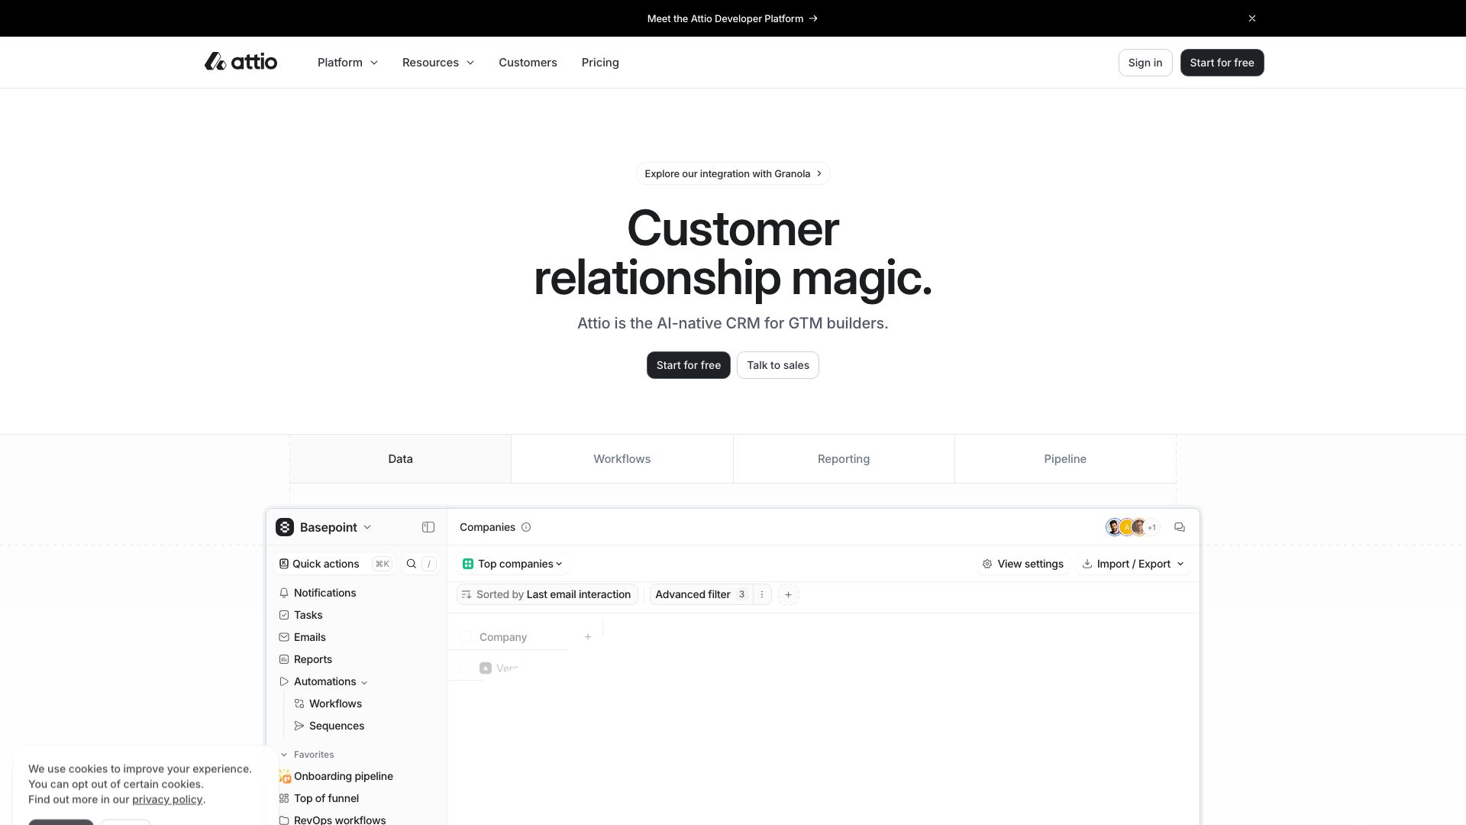Select Workflows under Automations
This screenshot has width=1466, height=825.
tap(336, 704)
